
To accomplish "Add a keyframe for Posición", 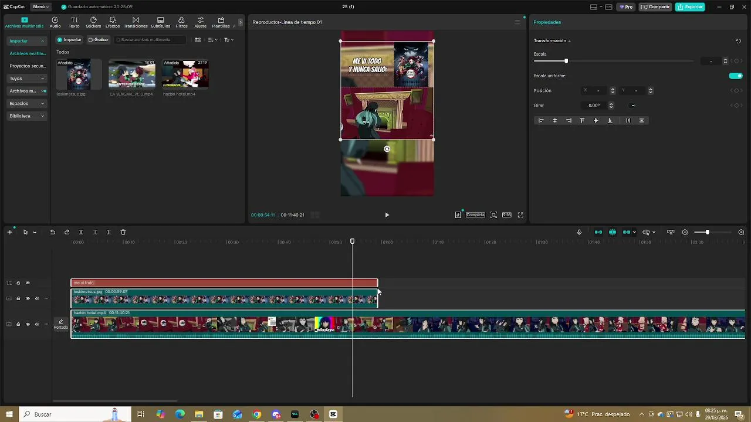I will pos(735,90).
